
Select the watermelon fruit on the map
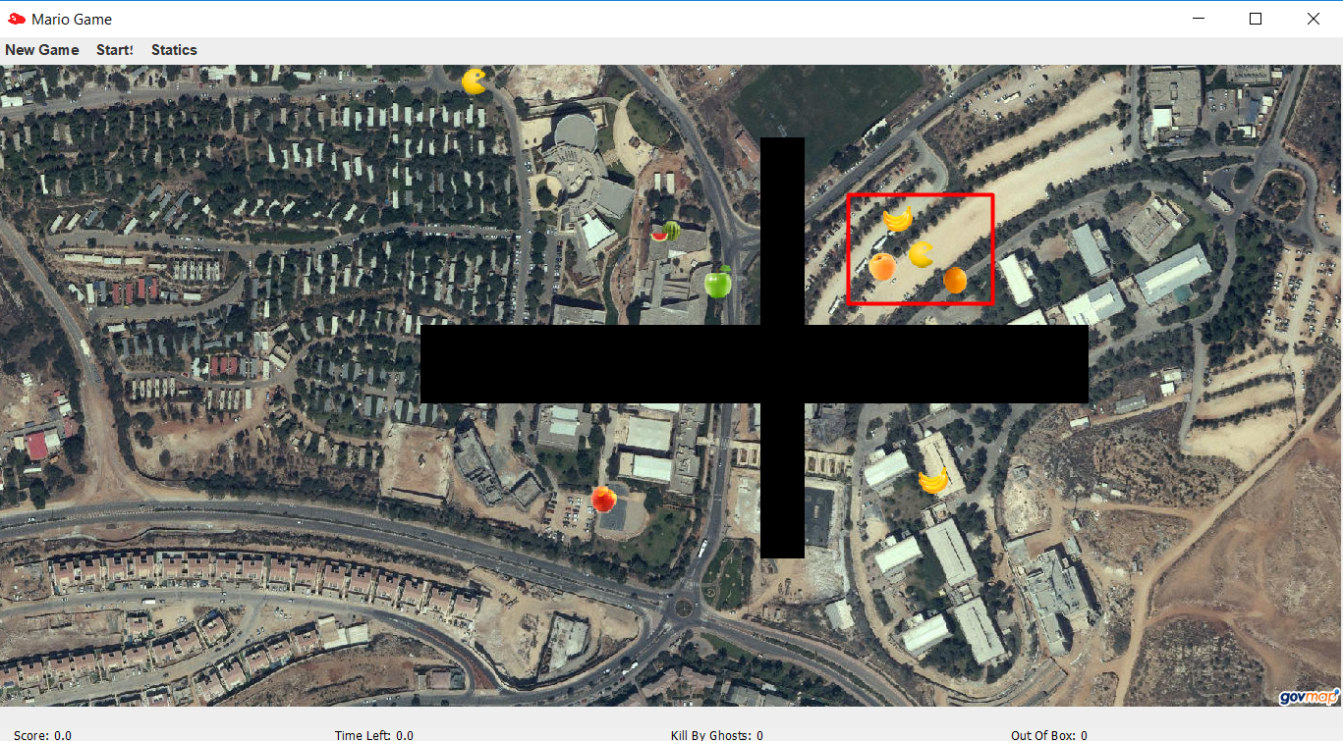pyautogui.click(x=667, y=232)
